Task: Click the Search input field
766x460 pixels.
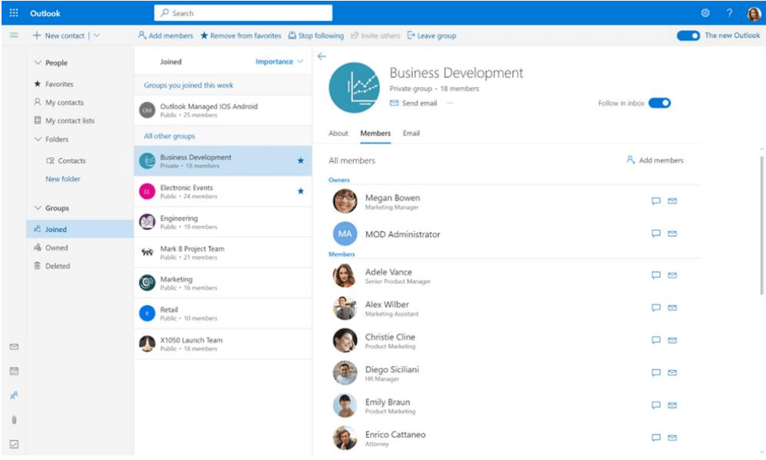Action: (x=243, y=13)
